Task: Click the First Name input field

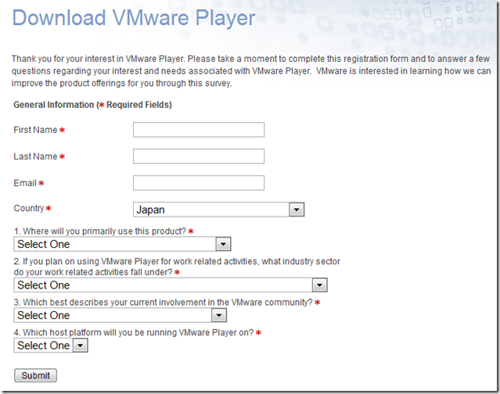Action: tap(198, 130)
